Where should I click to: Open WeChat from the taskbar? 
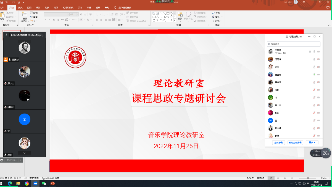tap(44, 183)
